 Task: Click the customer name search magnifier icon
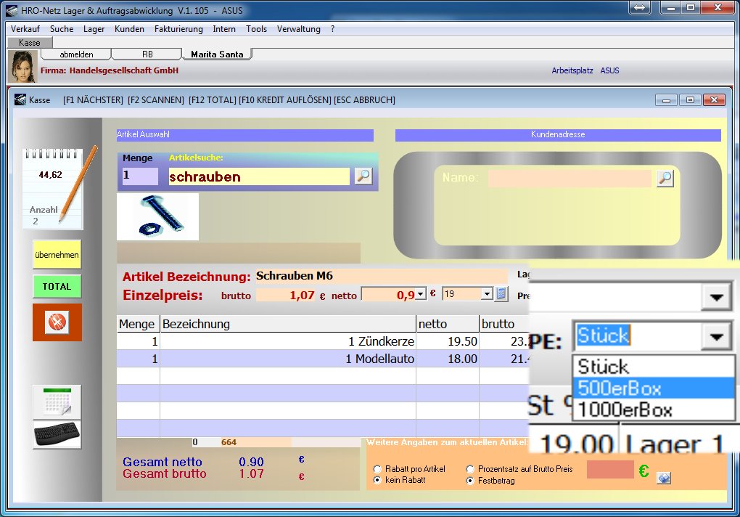665,178
